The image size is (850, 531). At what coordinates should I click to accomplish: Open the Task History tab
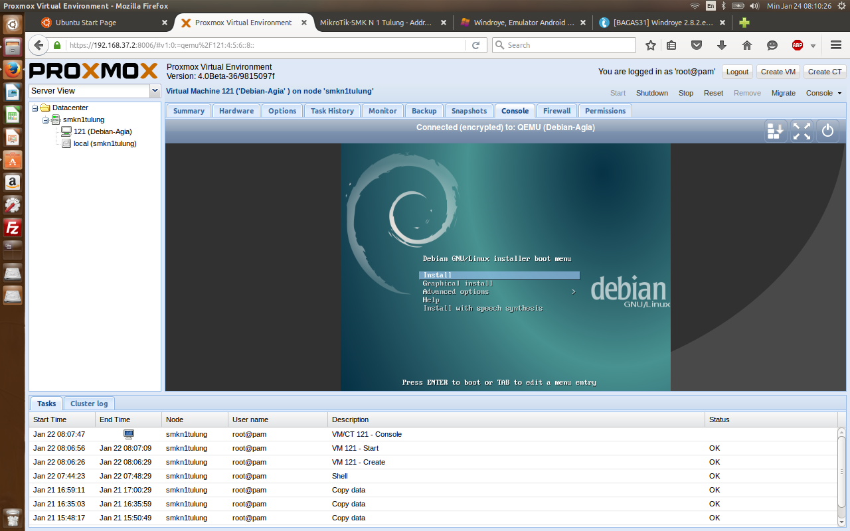332,111
